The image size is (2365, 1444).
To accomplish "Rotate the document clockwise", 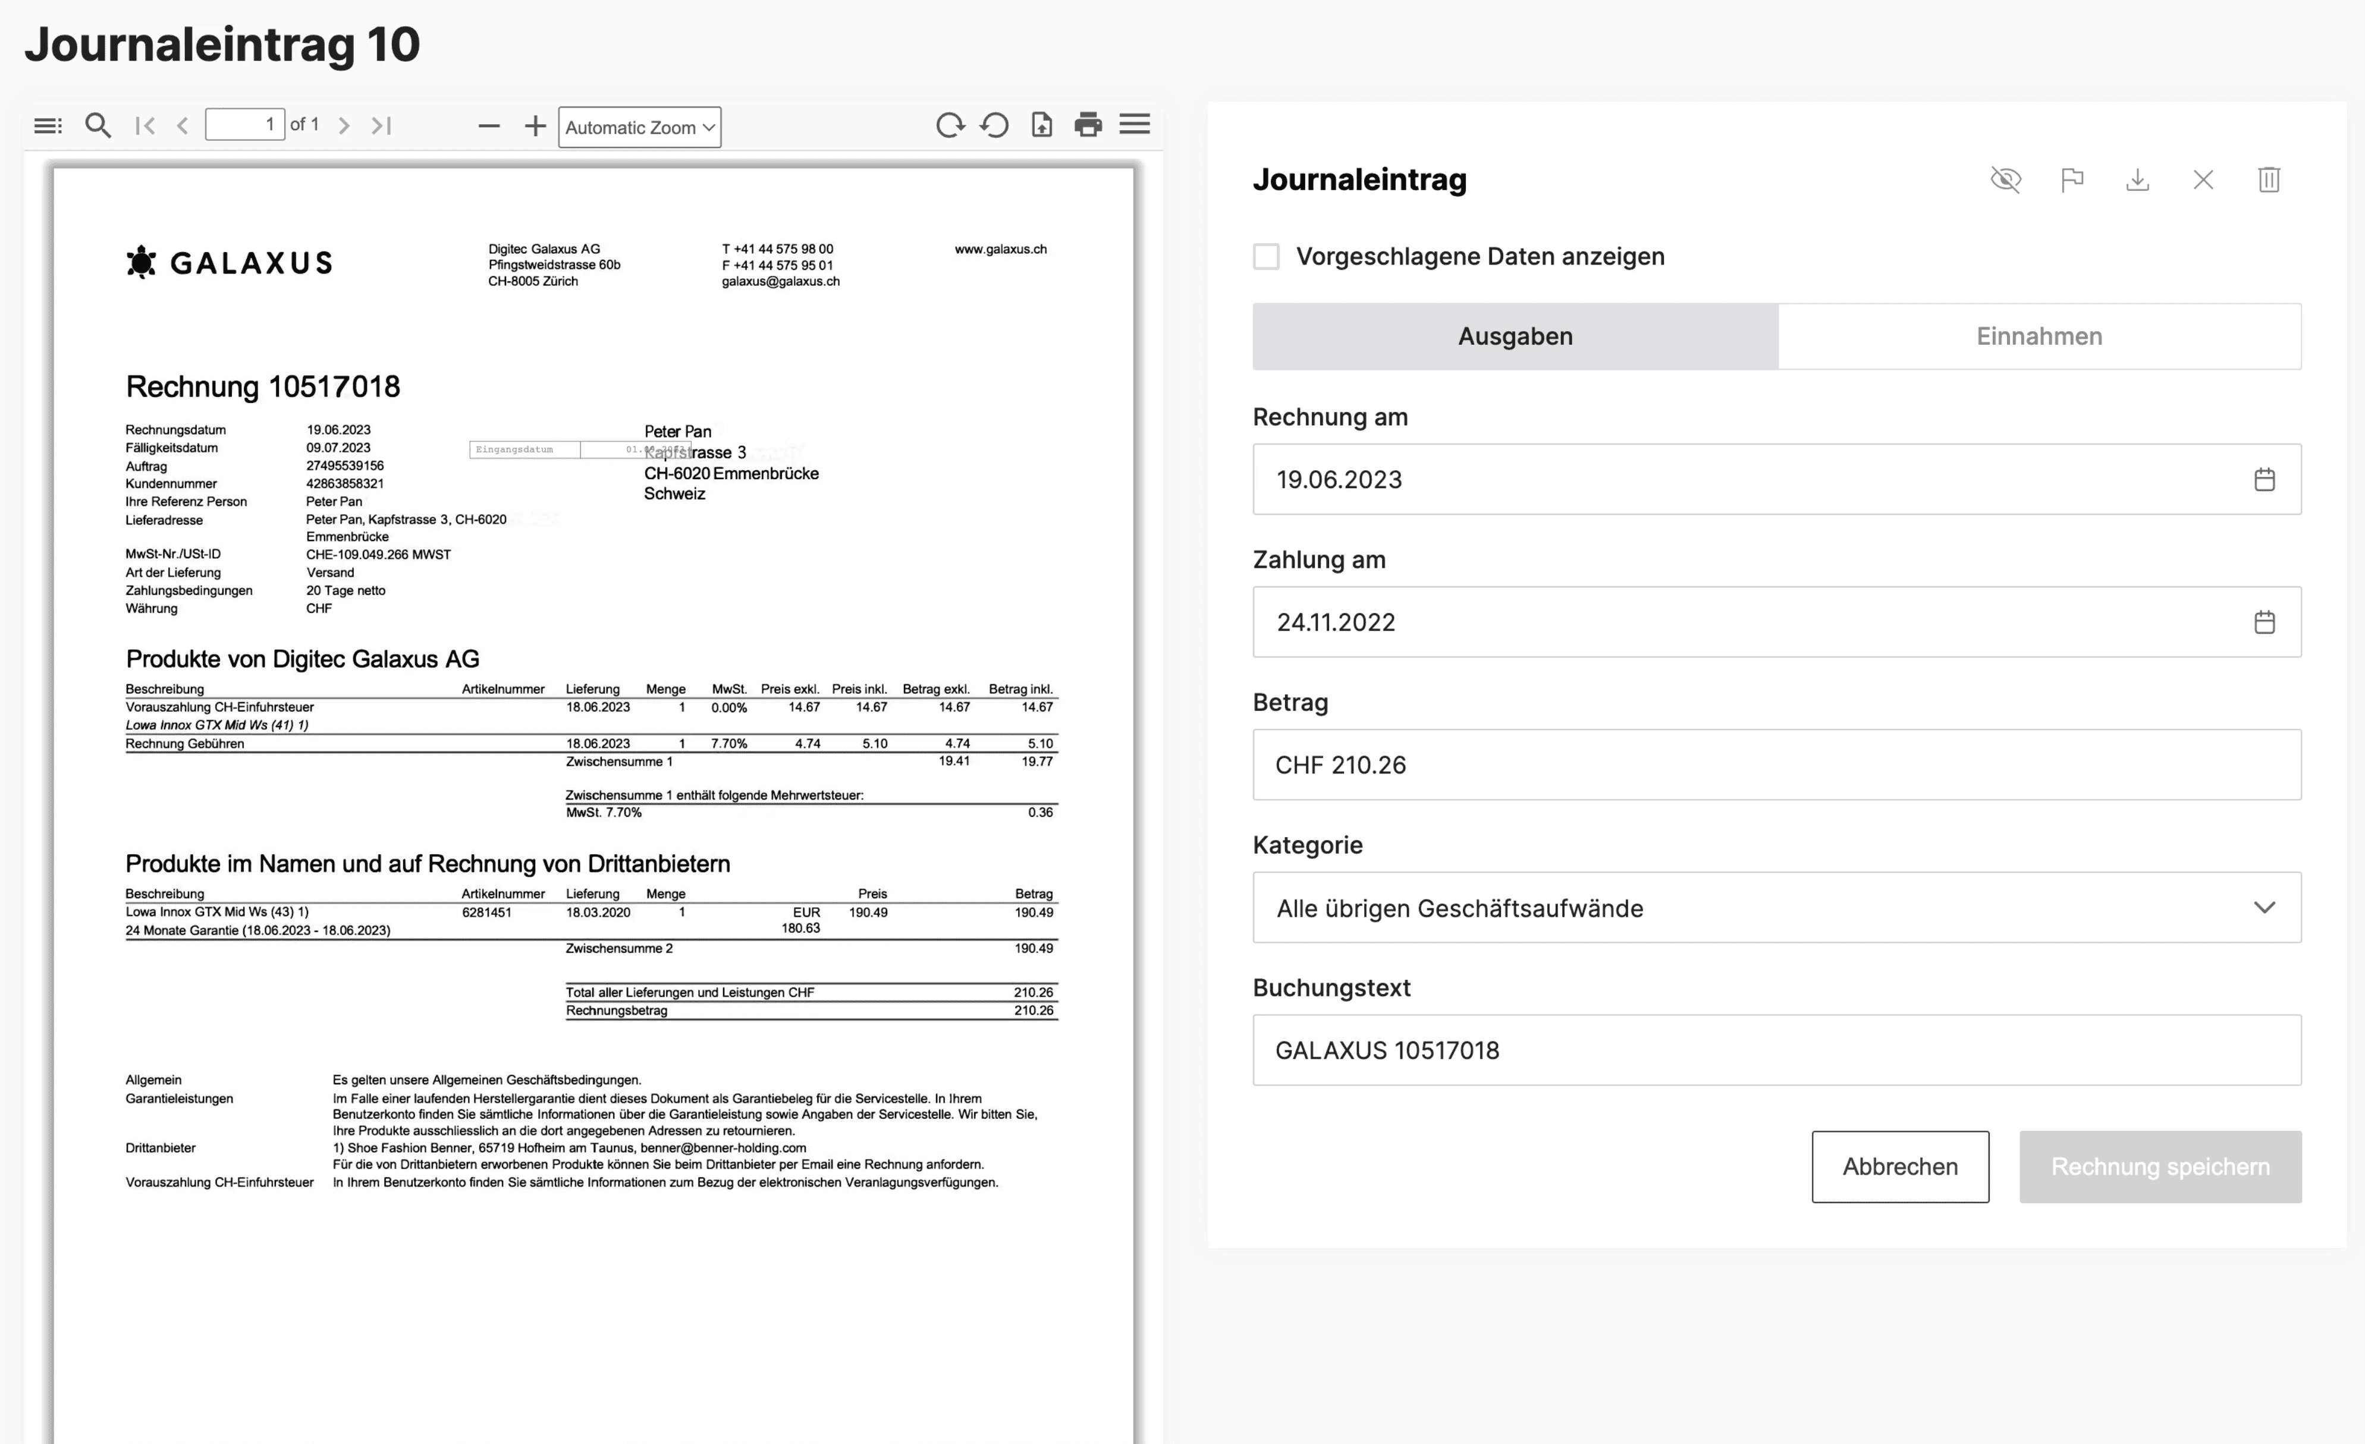I will [949, 125].
